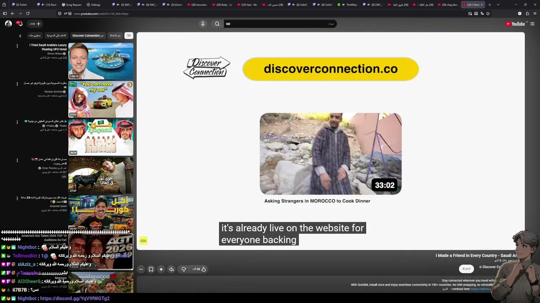Click the video title 'I Made a Friend in Every Country'
Screen dimensions: 540x303
[476, 255]
